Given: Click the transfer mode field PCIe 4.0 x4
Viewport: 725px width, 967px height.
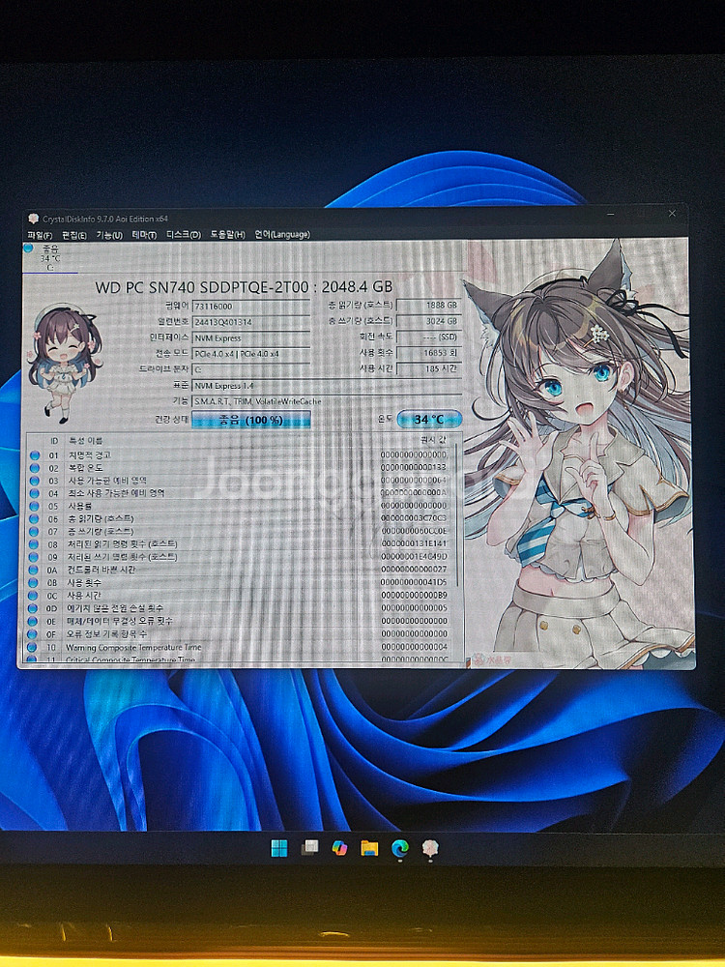Looking at the screenshot, I should point(250,354).
